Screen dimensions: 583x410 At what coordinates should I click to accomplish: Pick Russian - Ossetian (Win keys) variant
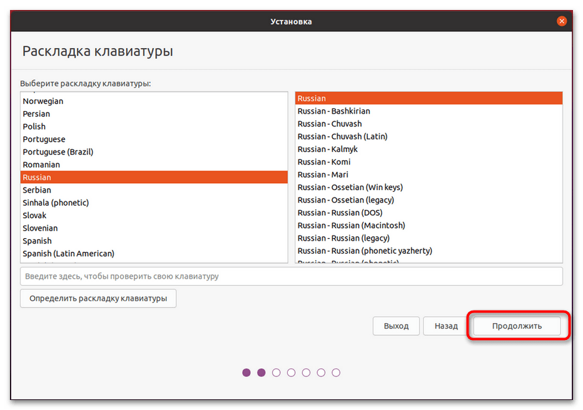point(350,187)
